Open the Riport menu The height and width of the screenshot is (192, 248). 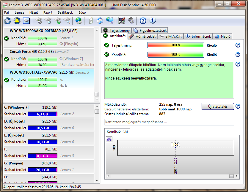[x=48, y=12]
